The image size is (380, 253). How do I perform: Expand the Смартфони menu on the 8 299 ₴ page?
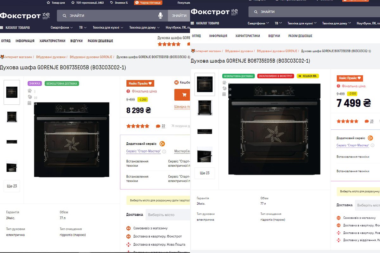click(61, 28)
